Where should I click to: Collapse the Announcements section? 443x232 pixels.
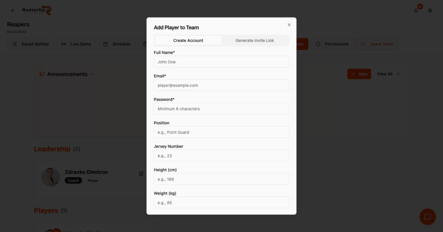[92, 74]
